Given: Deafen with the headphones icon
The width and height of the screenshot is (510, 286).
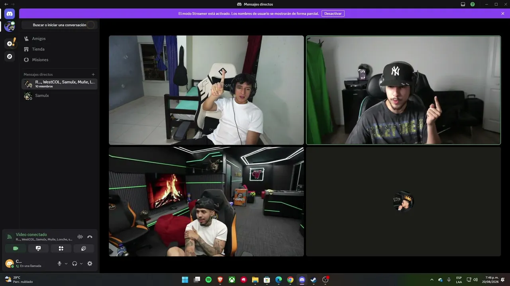Looking at the screenshot, I should (75, 263).
